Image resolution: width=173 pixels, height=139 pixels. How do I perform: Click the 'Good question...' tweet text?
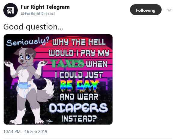33,27
